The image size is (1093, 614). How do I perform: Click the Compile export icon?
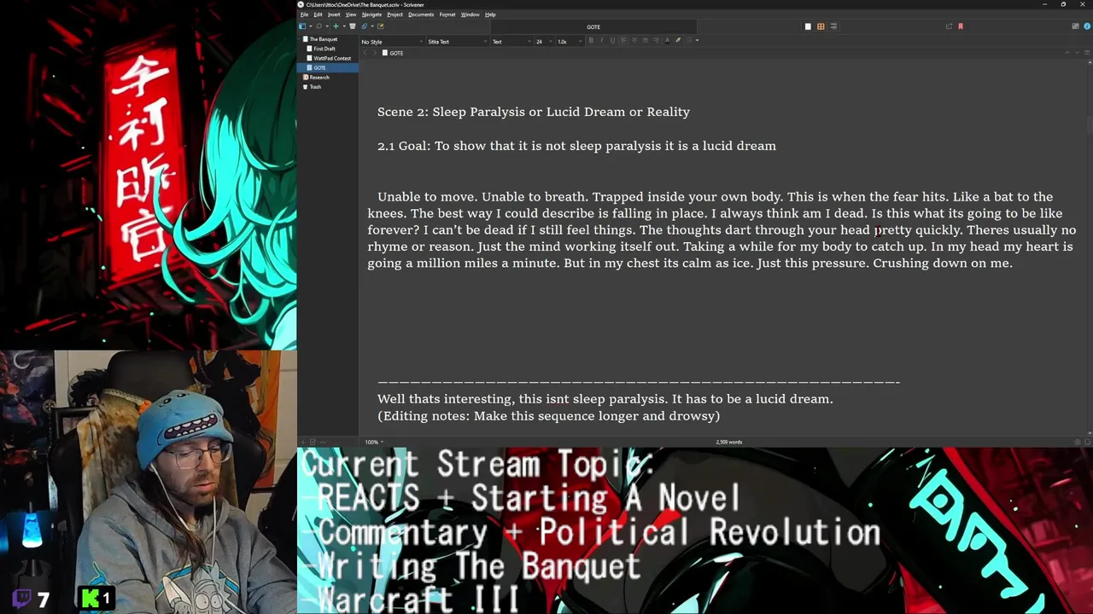(x=949, y=26)
